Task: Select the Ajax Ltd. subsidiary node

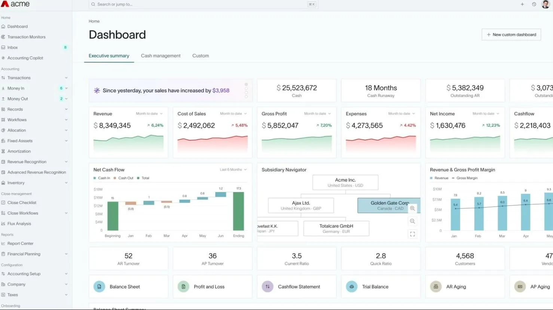Action: pyautogui.click(x=301, y=205)
